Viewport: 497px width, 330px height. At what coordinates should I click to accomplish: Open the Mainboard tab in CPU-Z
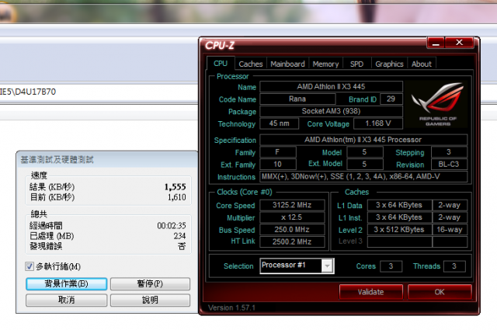click(x=287, y=64)
